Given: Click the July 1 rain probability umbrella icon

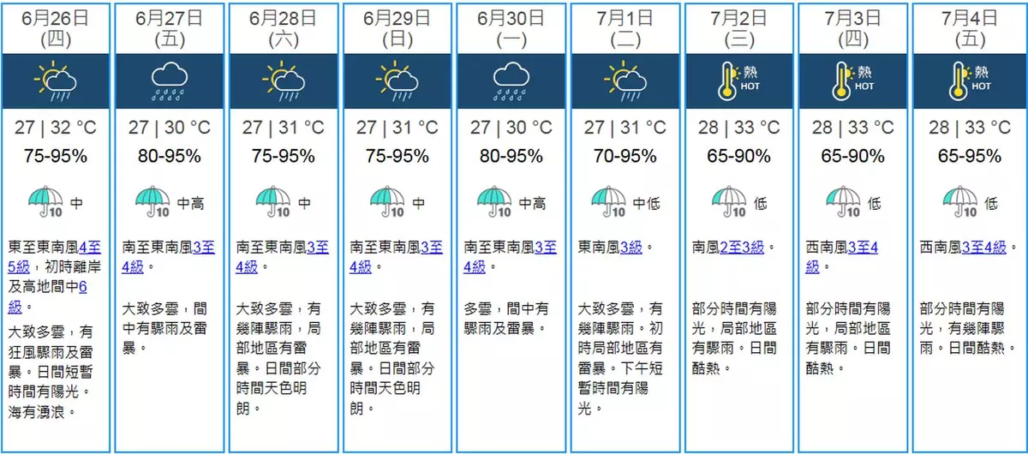Looking at the screenshot, I should (610, 203).
